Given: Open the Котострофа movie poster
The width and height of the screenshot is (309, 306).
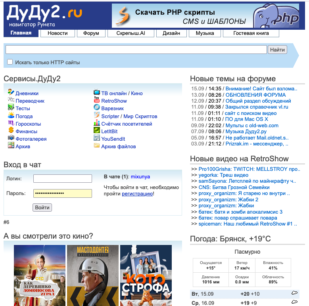Looking at the screenshot, I should pyautogui.click(x=146, y=275).
